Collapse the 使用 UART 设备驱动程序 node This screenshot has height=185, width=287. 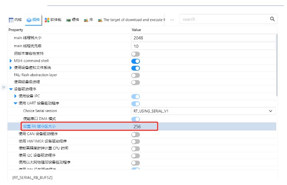[16, 103]
